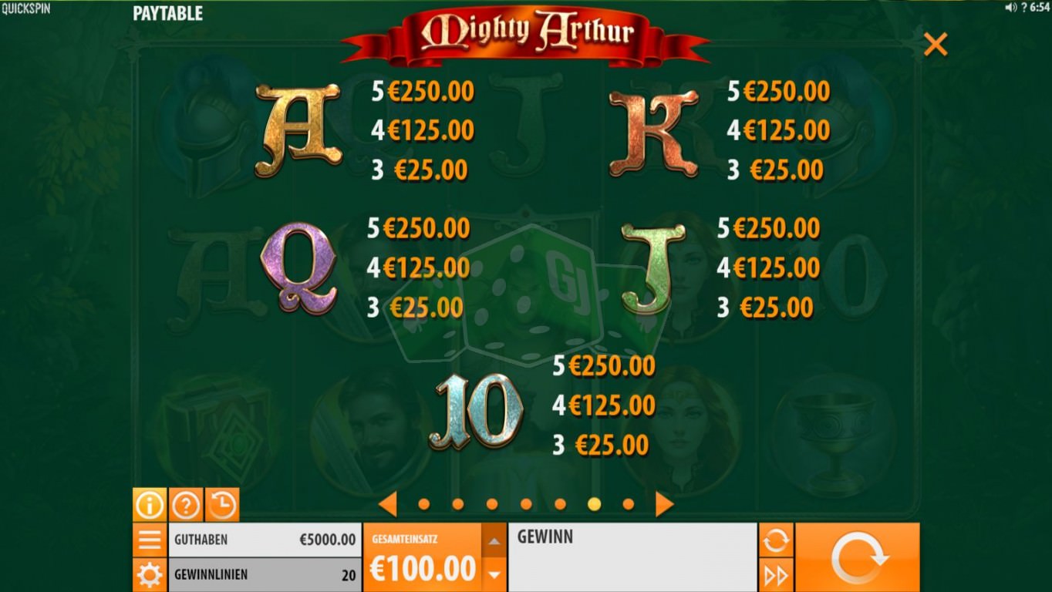This screenshot has height=592, width=1052.
Task: Open the settings gear icon
Action: [150, 575]
